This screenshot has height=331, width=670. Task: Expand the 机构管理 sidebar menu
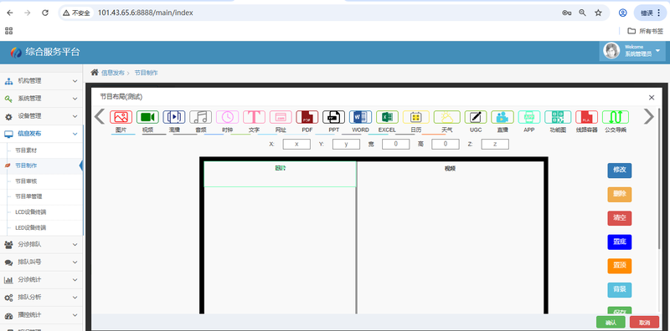pyautogui.click(x=41, y=80)
